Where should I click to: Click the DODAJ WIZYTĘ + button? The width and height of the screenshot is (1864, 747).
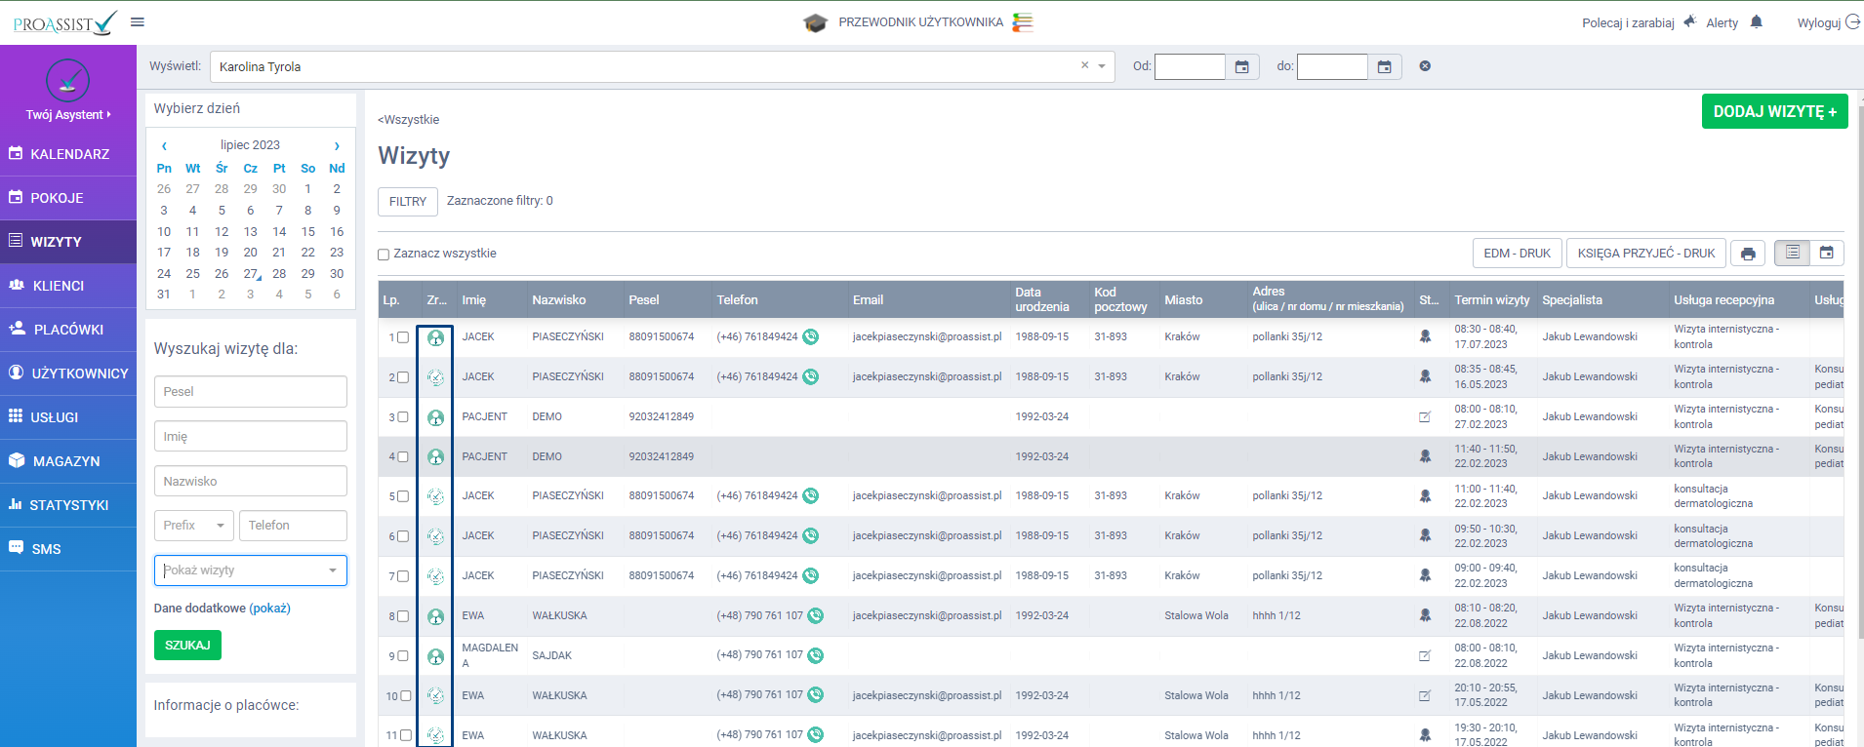1774,111
